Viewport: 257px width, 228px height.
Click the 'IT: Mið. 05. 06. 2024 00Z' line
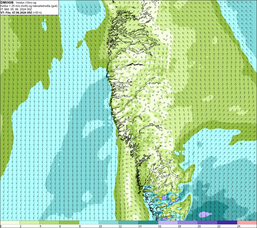[16, 9]
